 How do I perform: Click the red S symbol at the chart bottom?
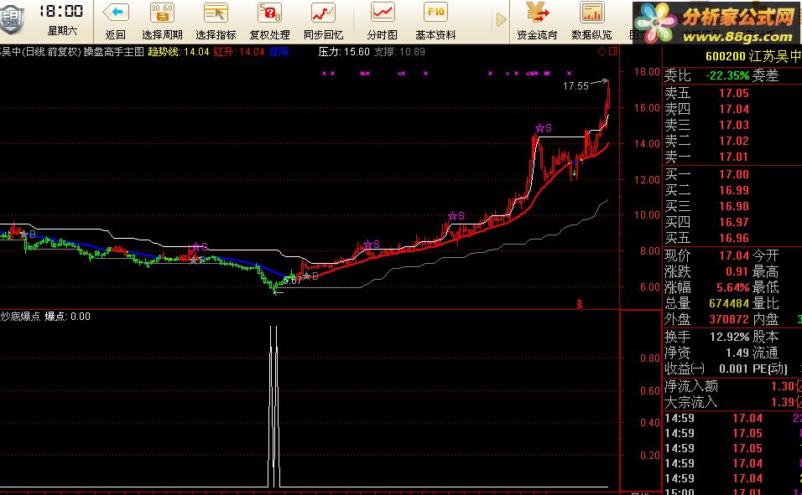[580, 304]
